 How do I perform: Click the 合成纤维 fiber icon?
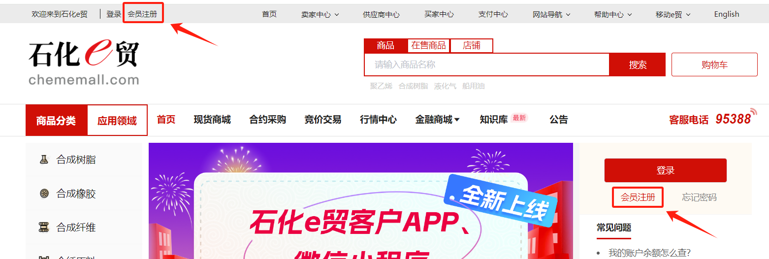coord(44,227)
